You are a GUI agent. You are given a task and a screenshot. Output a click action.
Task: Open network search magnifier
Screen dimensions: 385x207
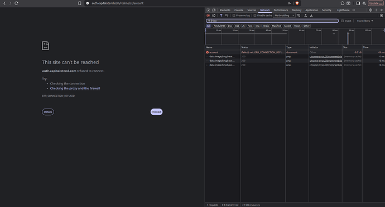coord(227,16)
